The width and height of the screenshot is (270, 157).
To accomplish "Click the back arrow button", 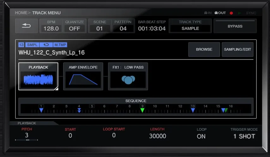I will tap(26, 26).
